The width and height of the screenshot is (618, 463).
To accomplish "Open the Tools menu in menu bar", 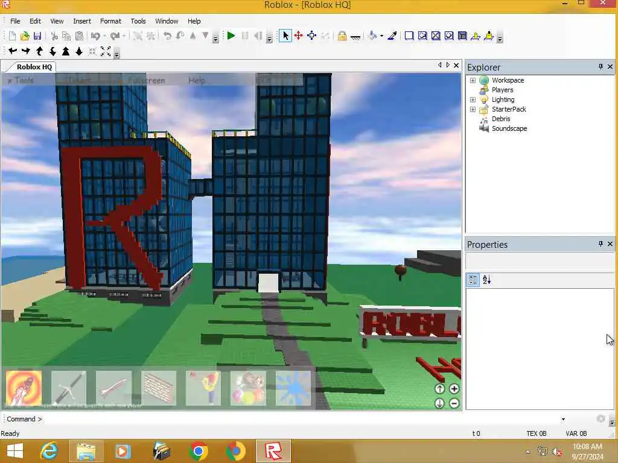I will coord(138,21).
